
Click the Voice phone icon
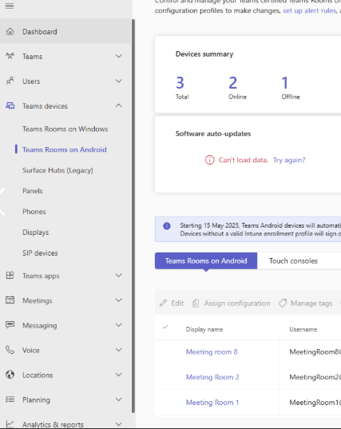[x=10, y=350]
